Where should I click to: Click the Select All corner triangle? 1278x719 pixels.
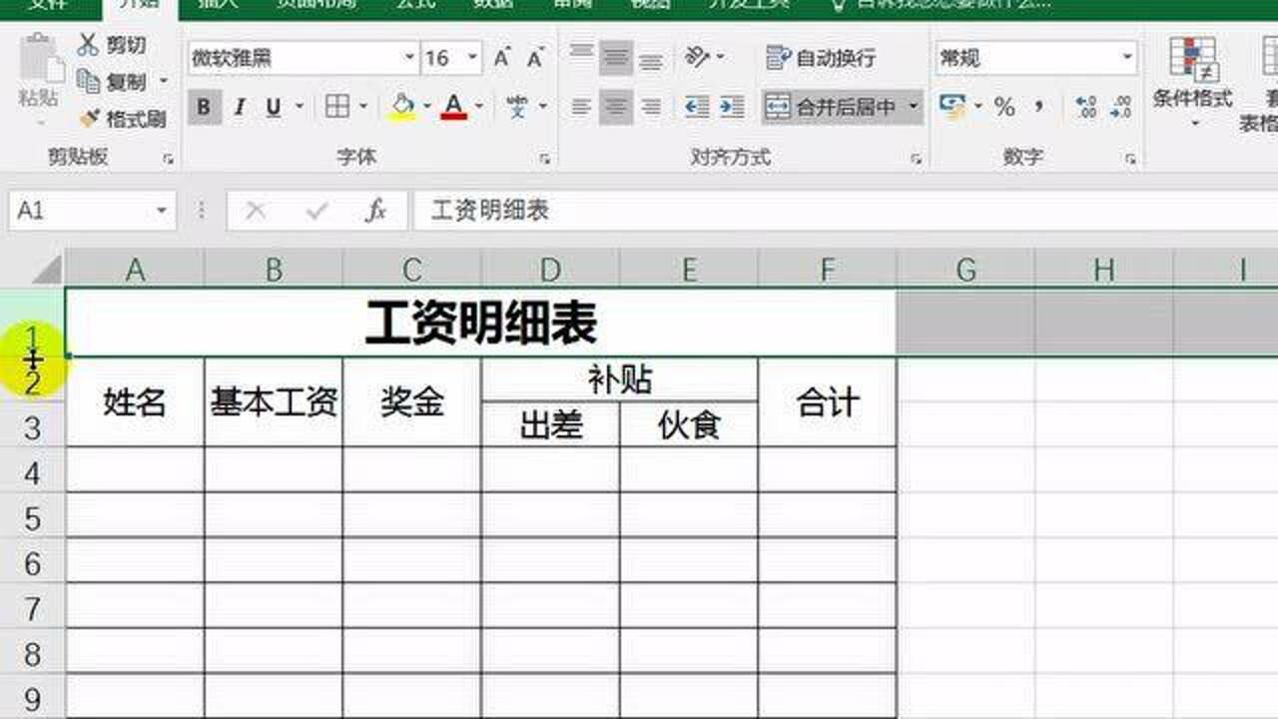click(49, 269)
